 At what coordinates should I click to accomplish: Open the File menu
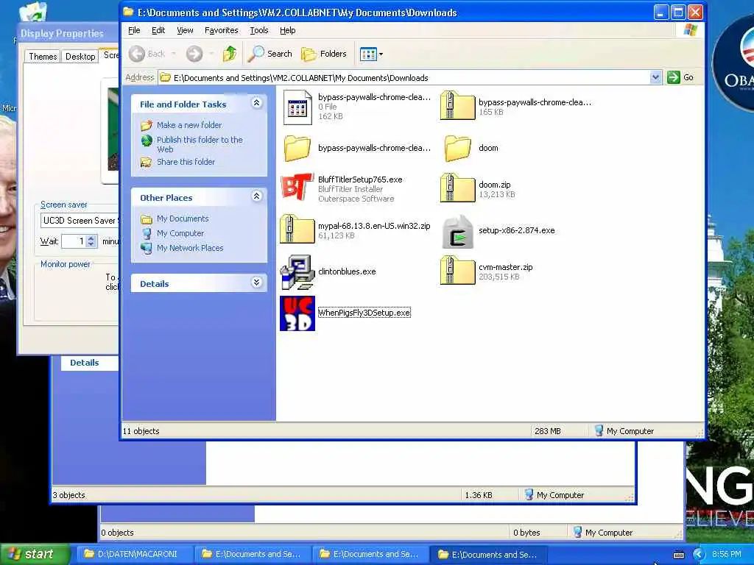[134, 30]
